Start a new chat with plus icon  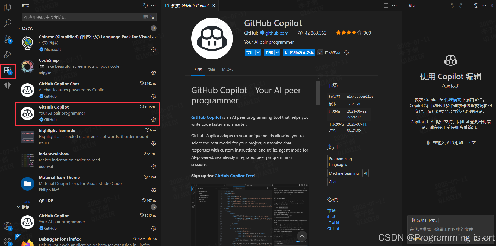coord(468,5)
